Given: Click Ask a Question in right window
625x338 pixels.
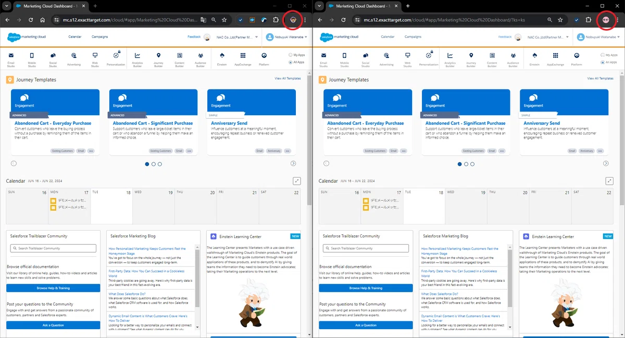Looking at the screenshot, I should tap(366, 325).
